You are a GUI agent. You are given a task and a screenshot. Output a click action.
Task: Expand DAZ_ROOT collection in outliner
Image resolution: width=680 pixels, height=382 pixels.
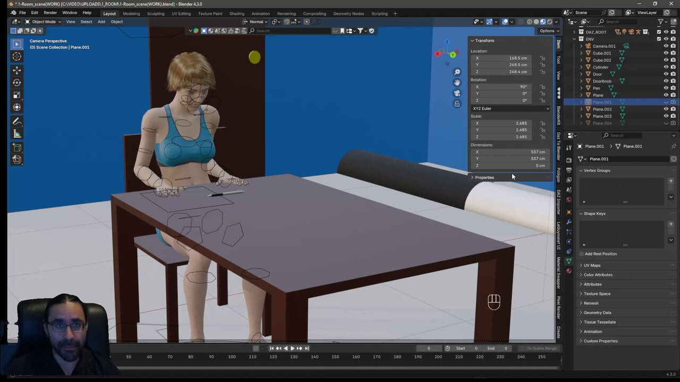pyautogui.click(x=574, y=32)
